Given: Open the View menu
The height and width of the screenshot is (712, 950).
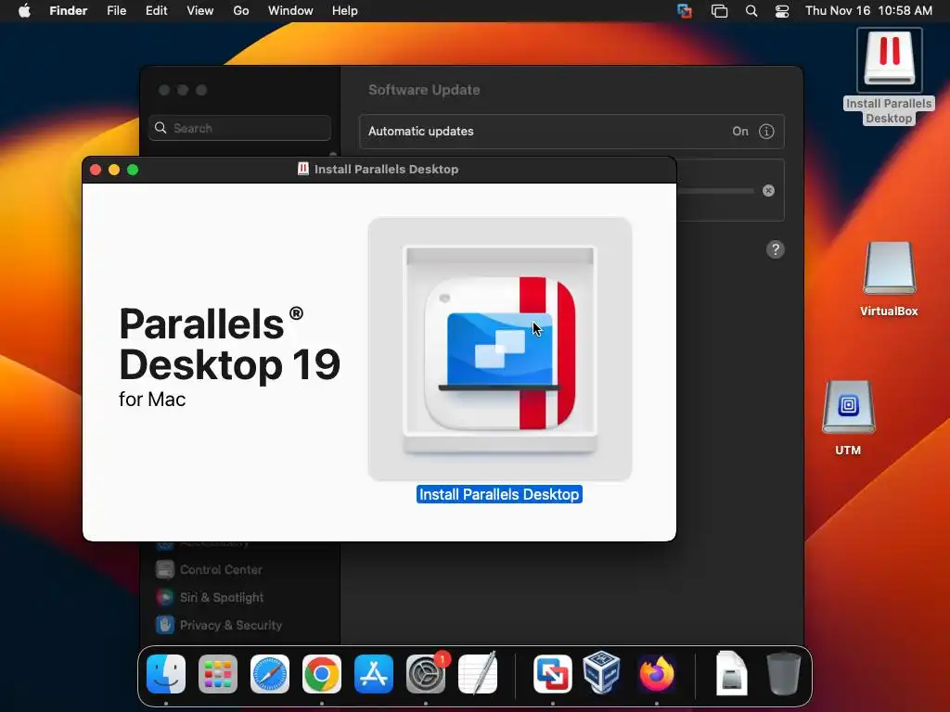Looking at the screenshot, I should click(x=200, y=11).
